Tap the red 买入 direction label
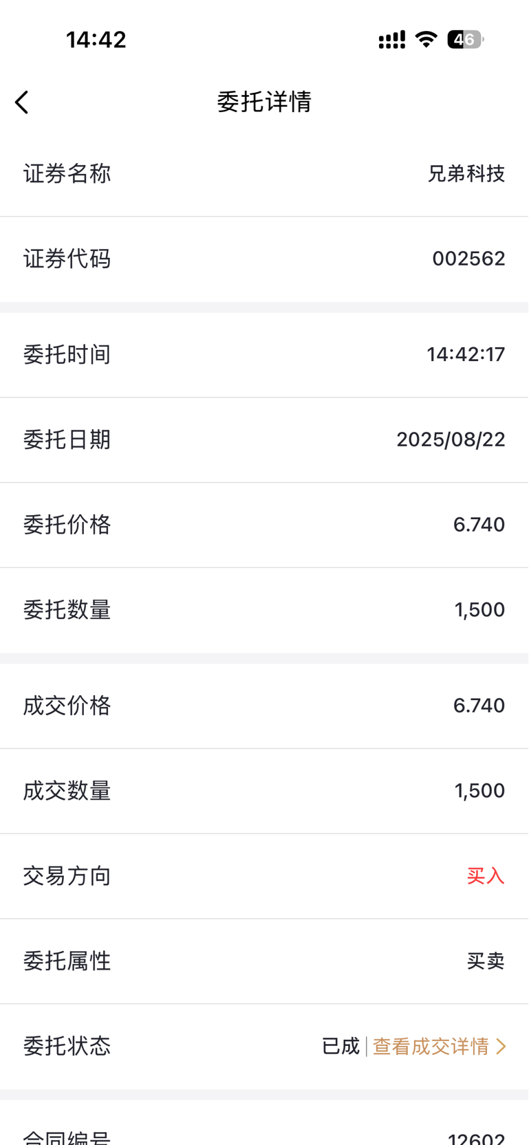Image resolution: width=529 pixels, height=1145 pixels. coord(486,876)
